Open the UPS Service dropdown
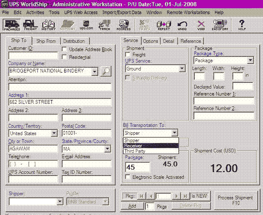 click(182, 68)
